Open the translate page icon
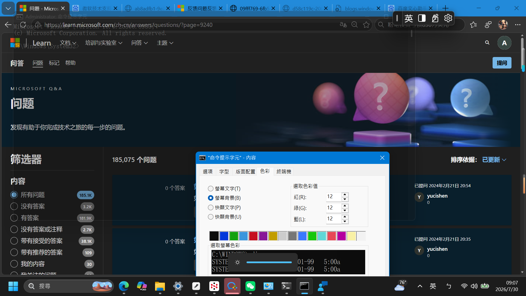The width and height of the screenshot is (526, 296). tap(343, 25)
